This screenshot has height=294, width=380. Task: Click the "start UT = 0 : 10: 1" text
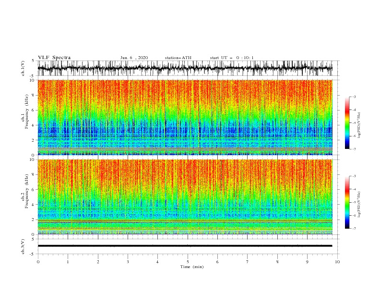(232, 58)
